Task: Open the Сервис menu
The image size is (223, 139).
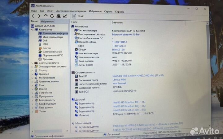Action: tap(108, 11)
